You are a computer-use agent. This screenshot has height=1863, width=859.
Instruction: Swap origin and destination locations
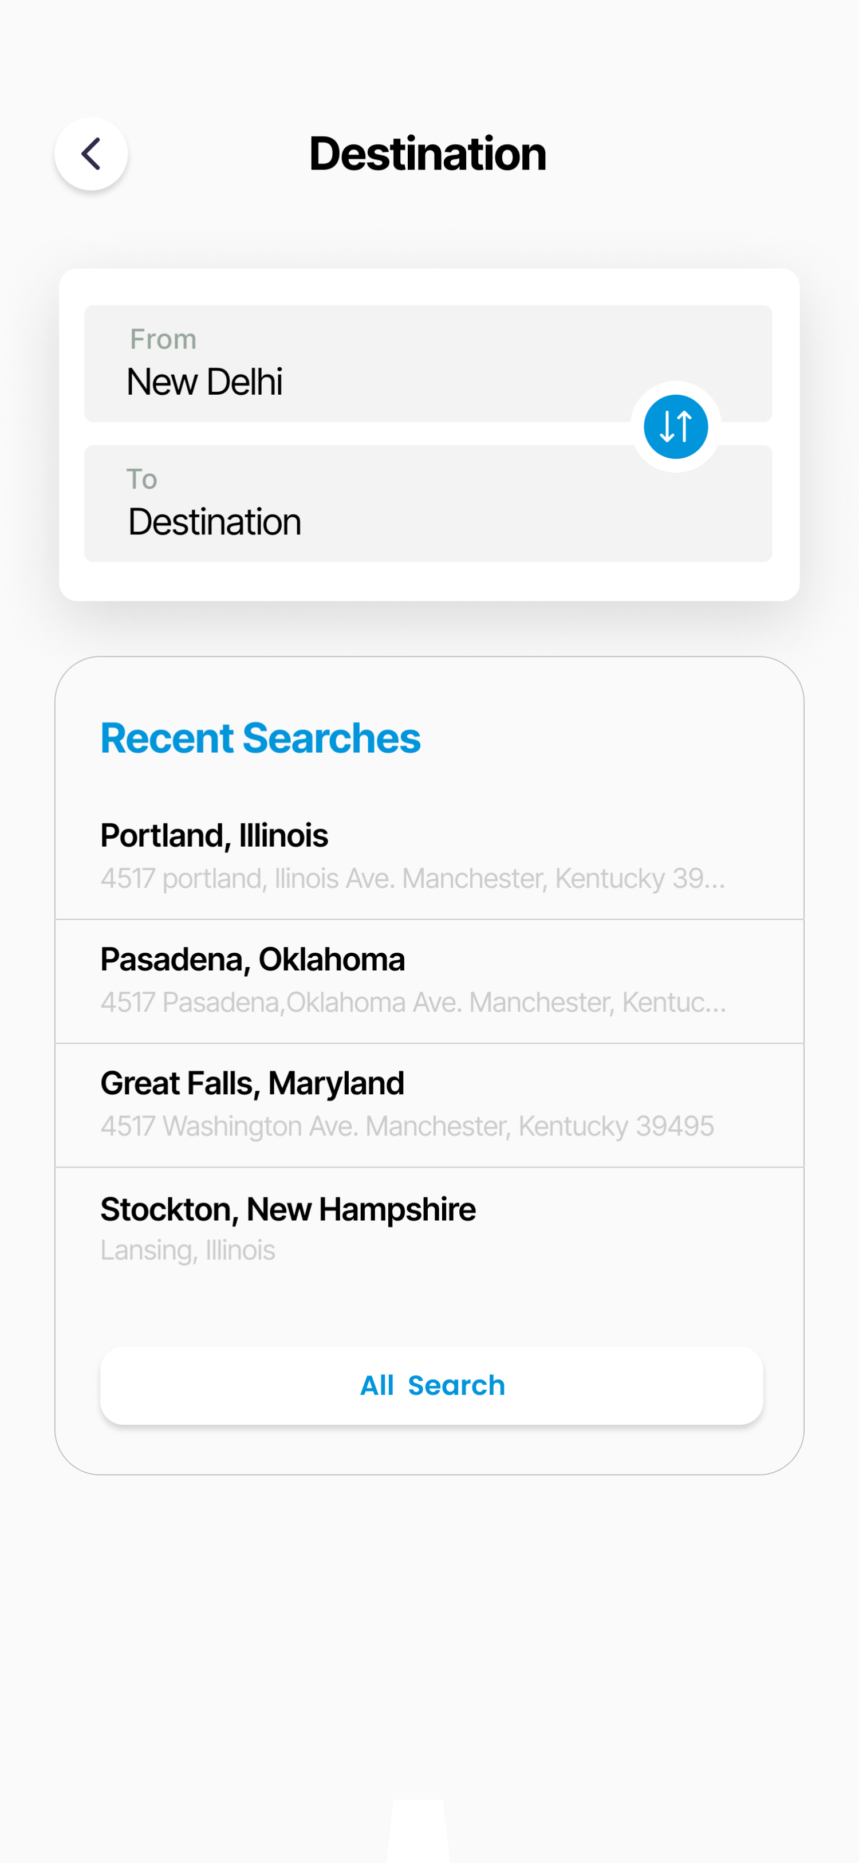[x=675, y=427]
